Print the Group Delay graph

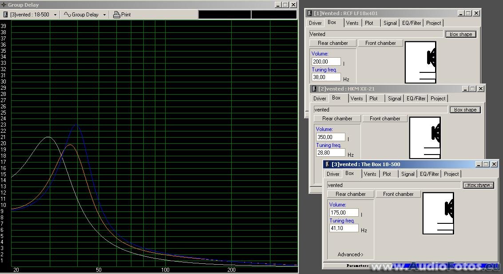tap(122, 15)
